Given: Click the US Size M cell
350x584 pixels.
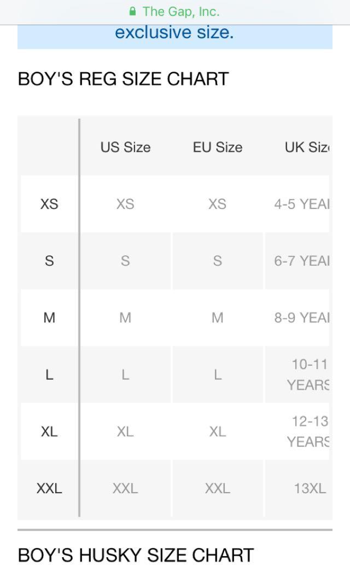Looking at the screenshot, I should pyautogui.click(x=126, y=317).
